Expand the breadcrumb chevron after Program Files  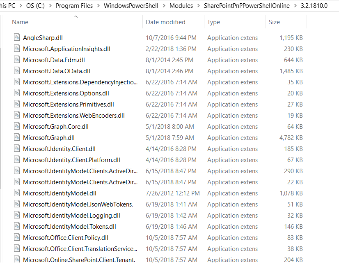click(98, 6)
